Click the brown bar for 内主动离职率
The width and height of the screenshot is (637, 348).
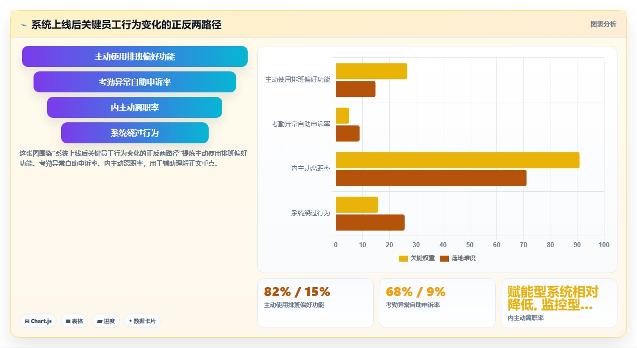pyautogui.click(x=431, y=178)
